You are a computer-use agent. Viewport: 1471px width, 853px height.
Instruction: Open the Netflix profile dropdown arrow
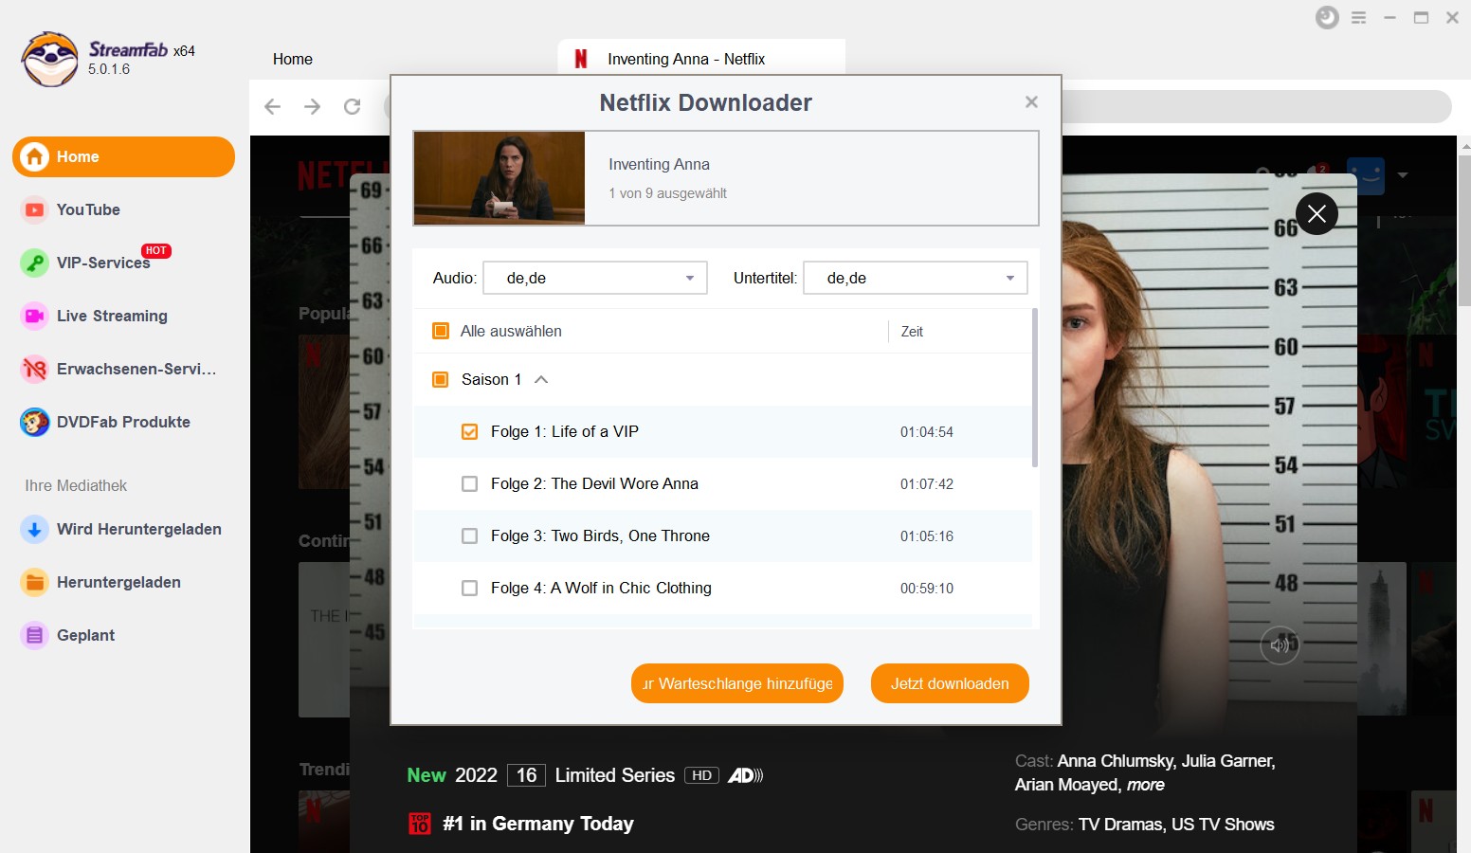click(1403, 175)
